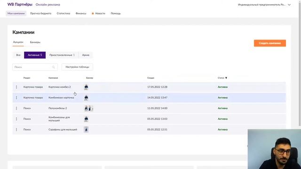The height and width of the screenshot is (169, 301).
Task: Sort by Создан column header
Action: pos(150,78)
